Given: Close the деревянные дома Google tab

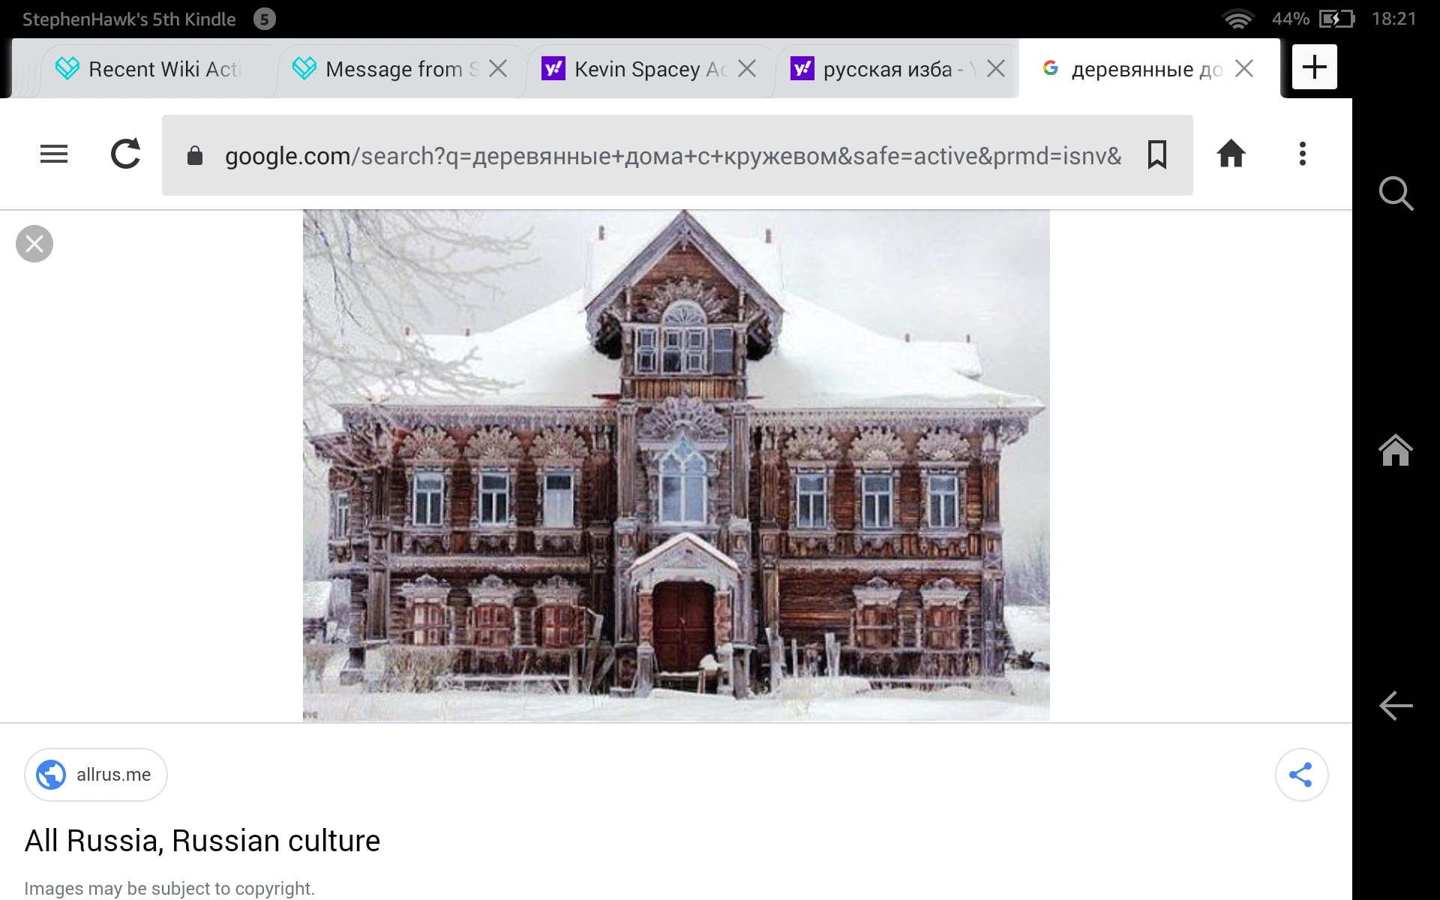Looking at the screenshot, I should (1244, 69).
